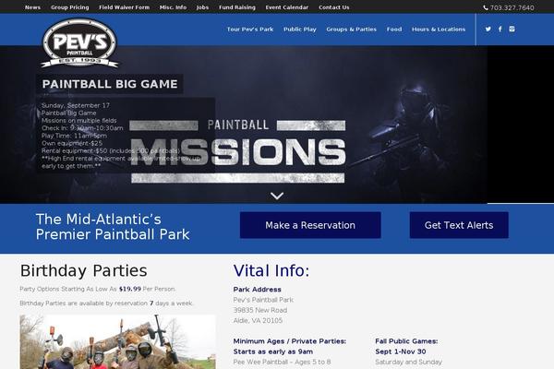
Task: Open Misc. Info menu item
Action: [173, 7]
